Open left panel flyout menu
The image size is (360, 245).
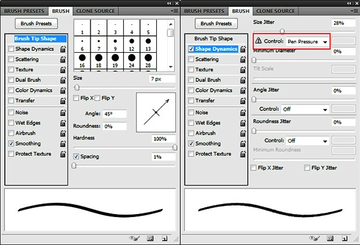click(x=175, y=11)
